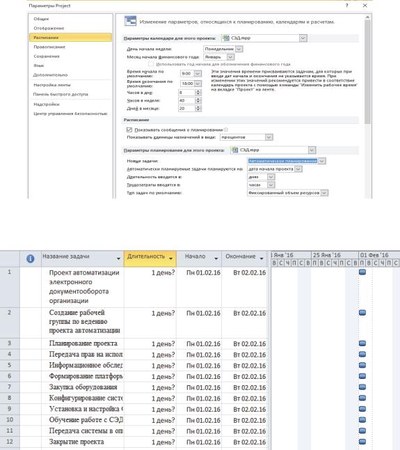Click the schedule options header icon
Screen dimensions: 400x450
pyautogui.click(x=130, y=21)
